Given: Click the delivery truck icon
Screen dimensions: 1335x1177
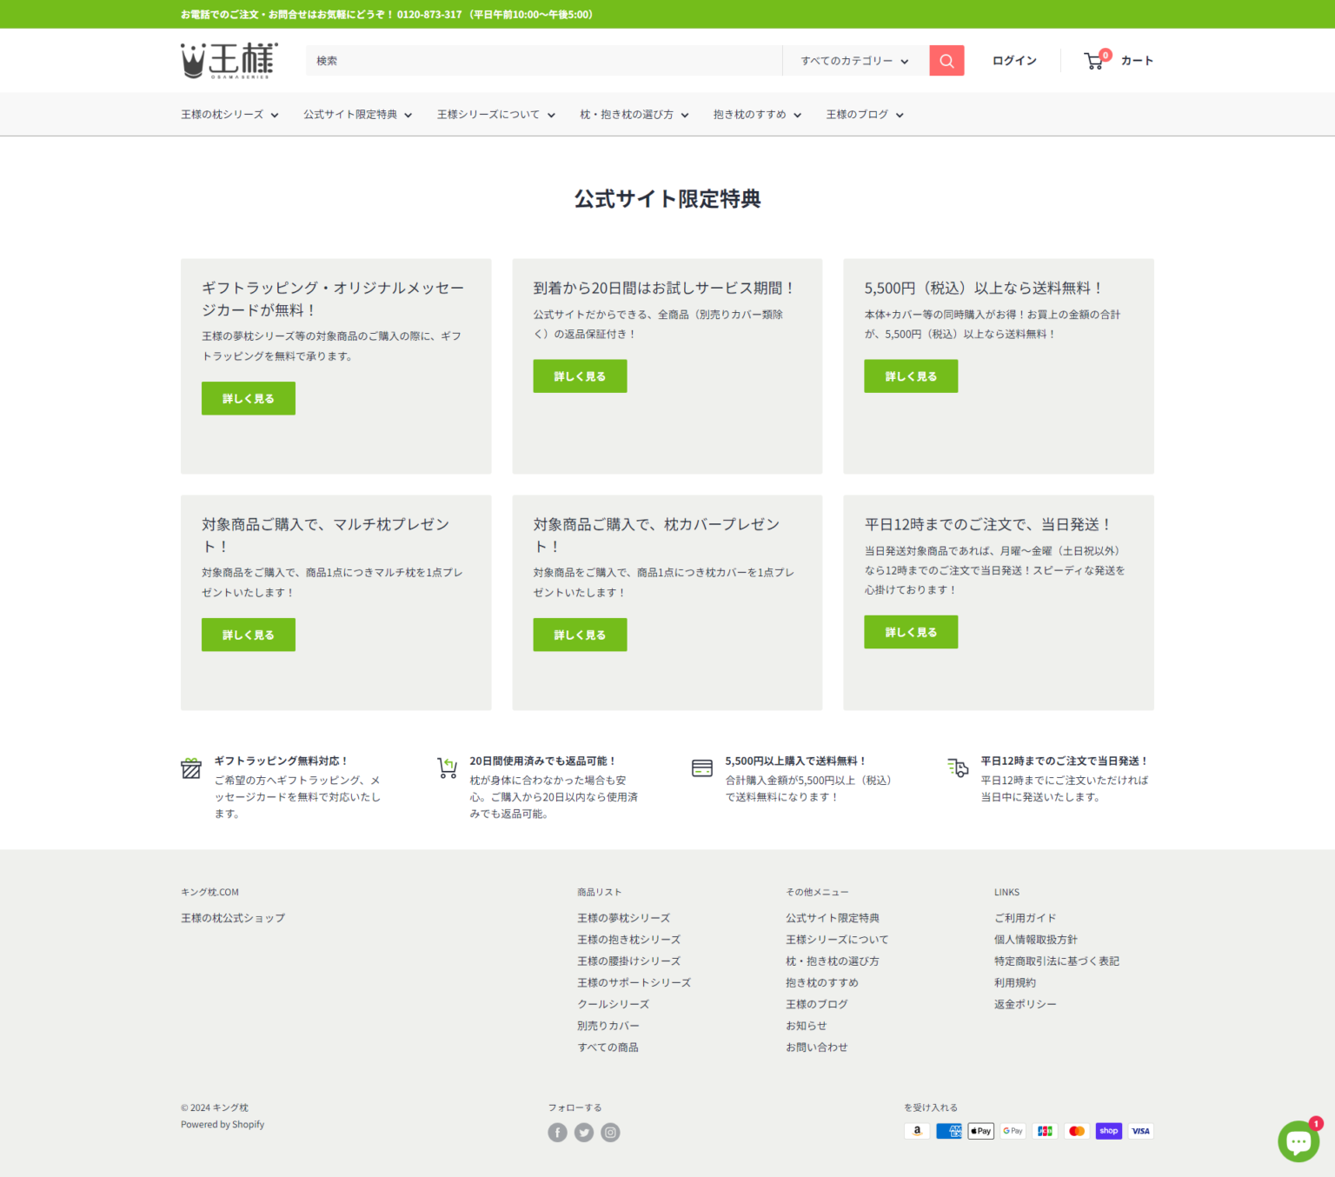Looking at the screenshot, I should point(958,768).
